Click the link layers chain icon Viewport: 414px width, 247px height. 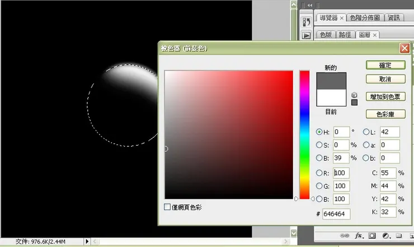coord(345,235)
